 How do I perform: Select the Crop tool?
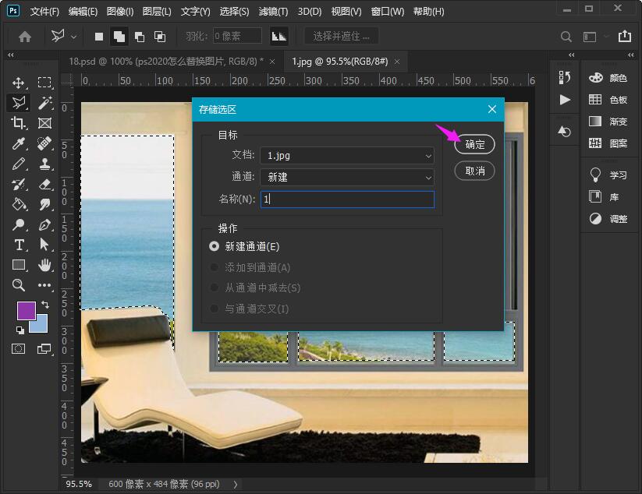[x=19, y=122]
